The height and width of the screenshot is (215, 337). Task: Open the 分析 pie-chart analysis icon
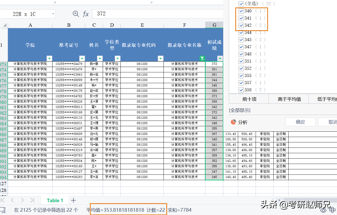click(x=234, y=122)
